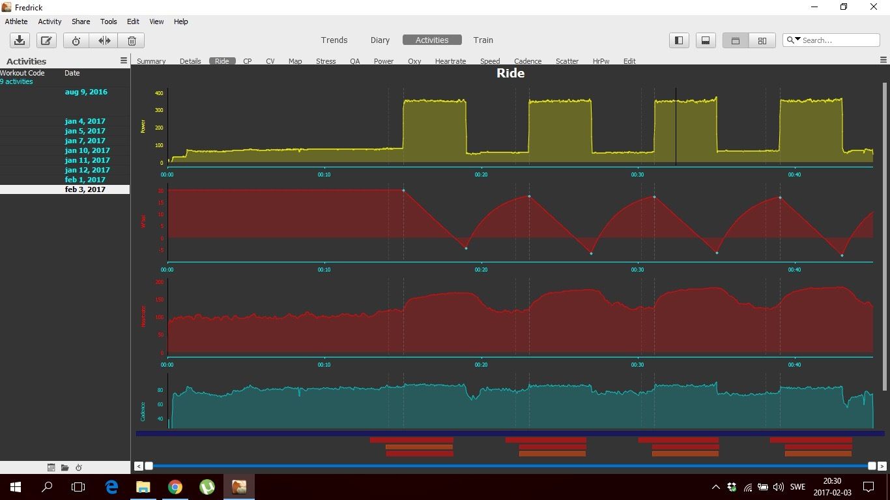Click the trash delete activity icon
This screenshot has width=890, height=500.
132,40
